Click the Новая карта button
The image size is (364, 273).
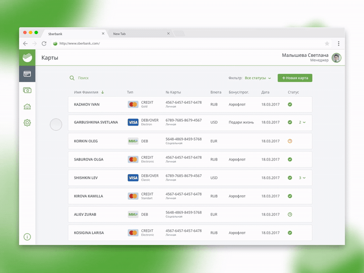pyautogui.click(x=295, y=78)
